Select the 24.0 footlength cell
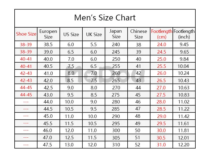The width and height of the screenshot is (210, 157). pos(162,45)
